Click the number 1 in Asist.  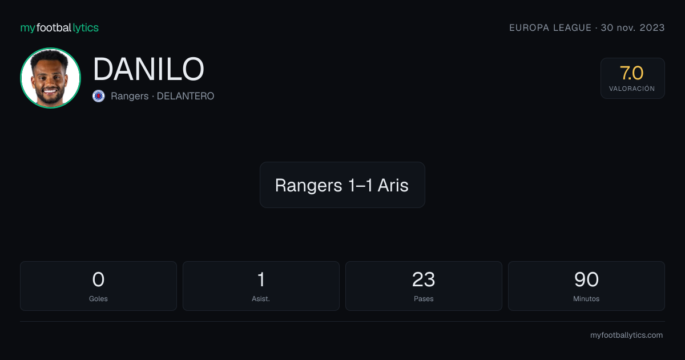click(261, 279)
